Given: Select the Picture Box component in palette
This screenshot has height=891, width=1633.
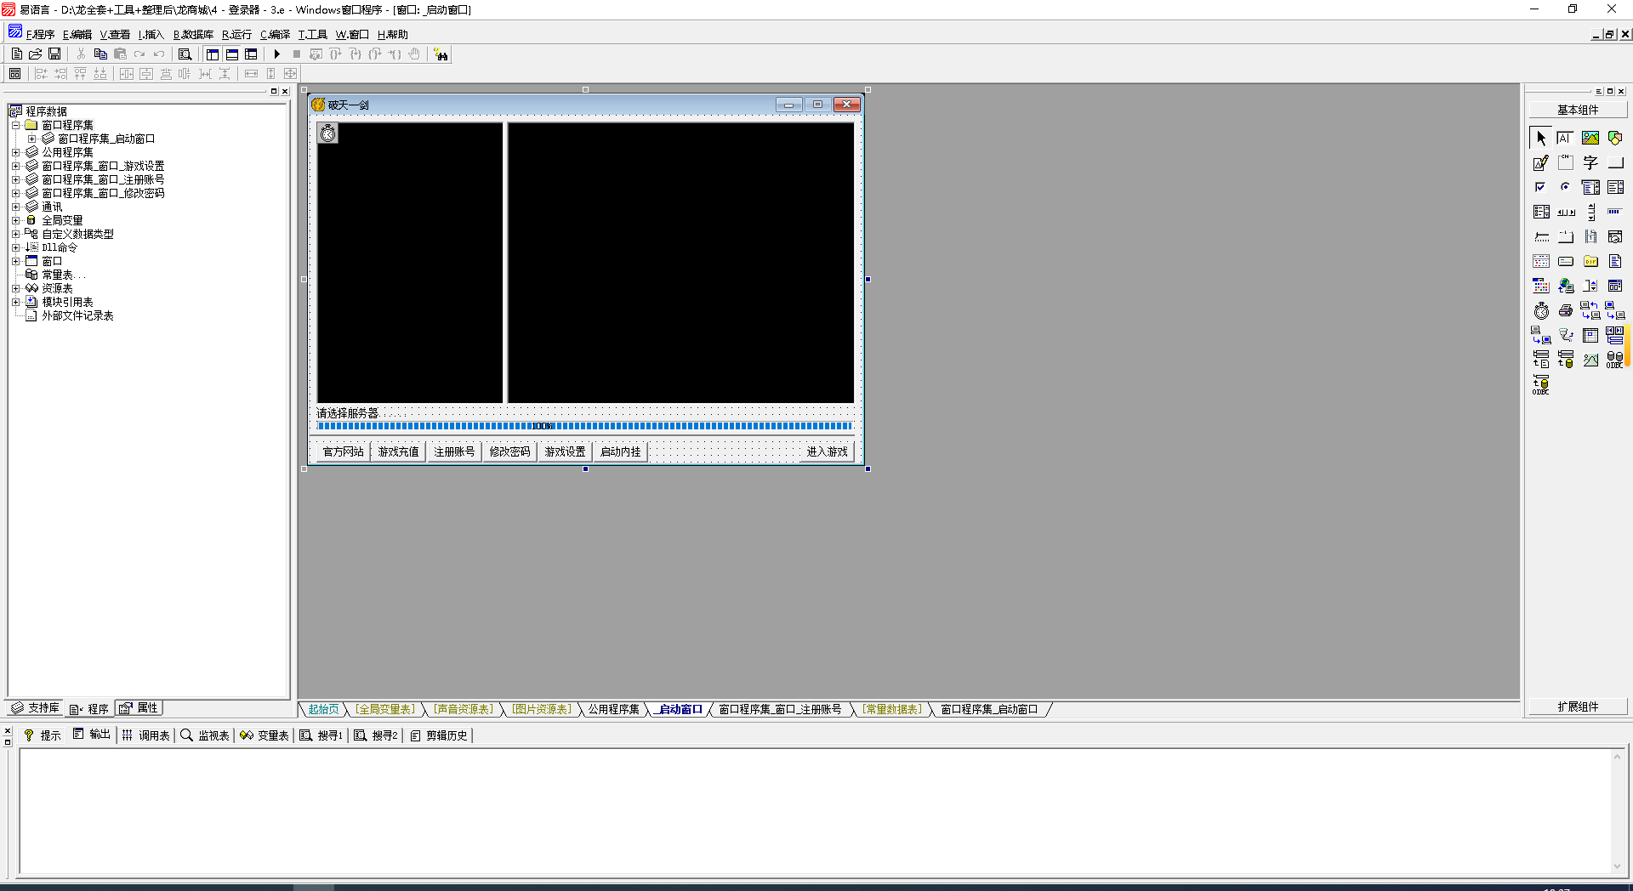Looking at the screenshot, I should pos(1590,139).
